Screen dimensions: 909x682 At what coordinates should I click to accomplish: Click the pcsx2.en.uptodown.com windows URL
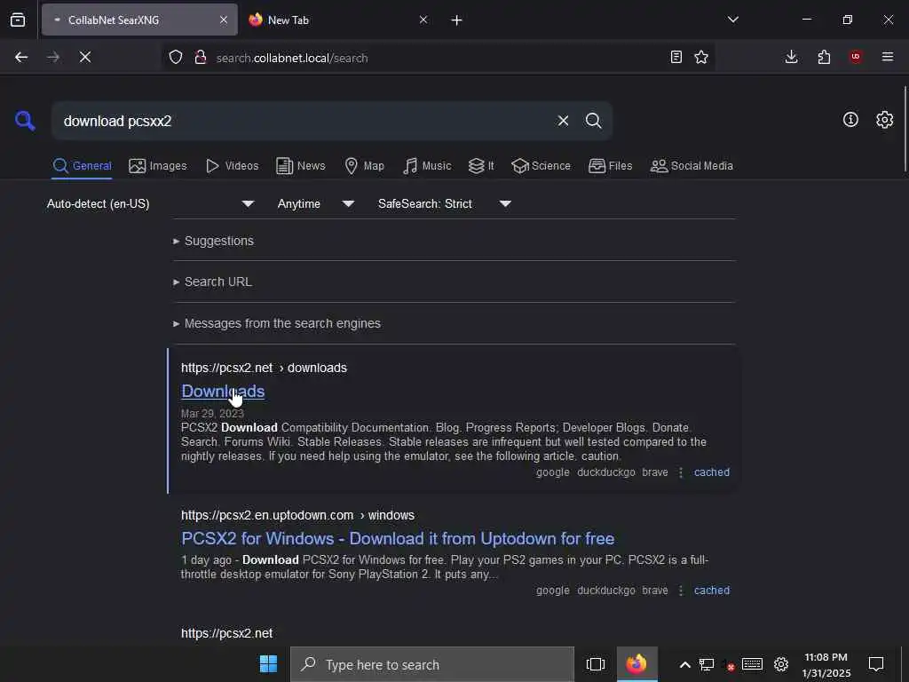point(297,515)
